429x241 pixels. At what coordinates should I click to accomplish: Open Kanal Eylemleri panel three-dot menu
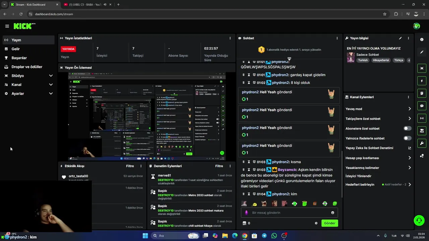408,97
